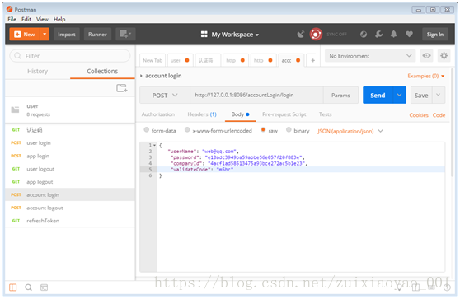This screenshot has width=460, height=299.
Task: Open the Body tab
Action: click(240, 114)
